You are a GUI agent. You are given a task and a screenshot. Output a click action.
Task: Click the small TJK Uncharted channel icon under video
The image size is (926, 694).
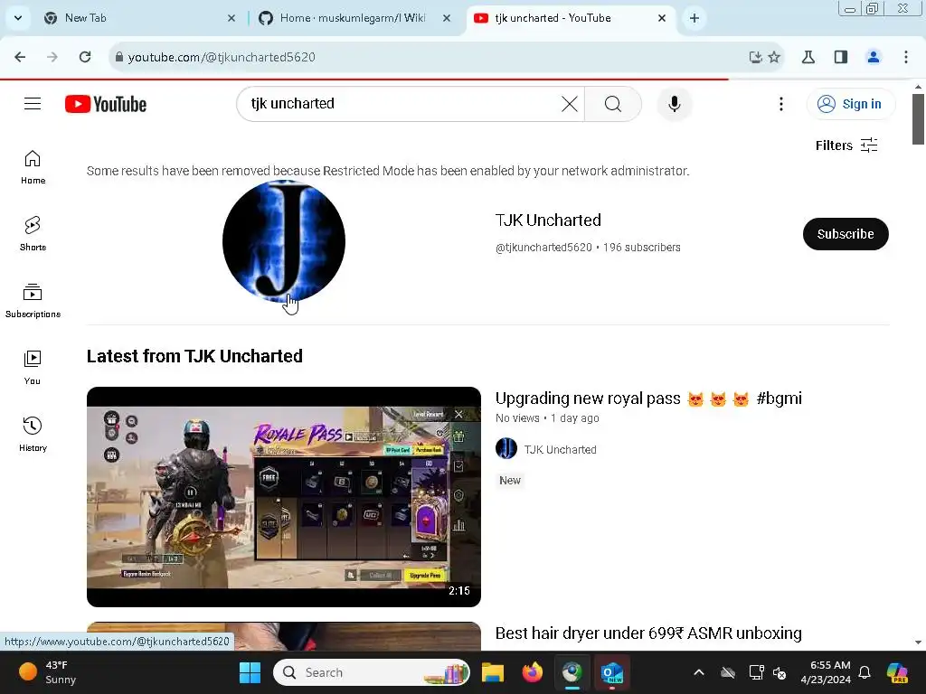pos(506,449)
